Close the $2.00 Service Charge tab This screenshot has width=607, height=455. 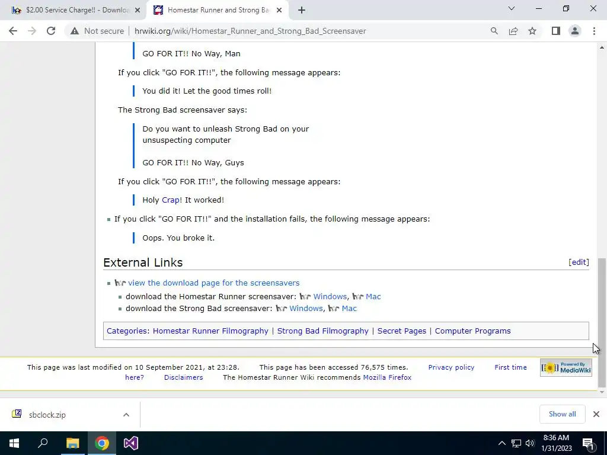click(x=138, y=11)
